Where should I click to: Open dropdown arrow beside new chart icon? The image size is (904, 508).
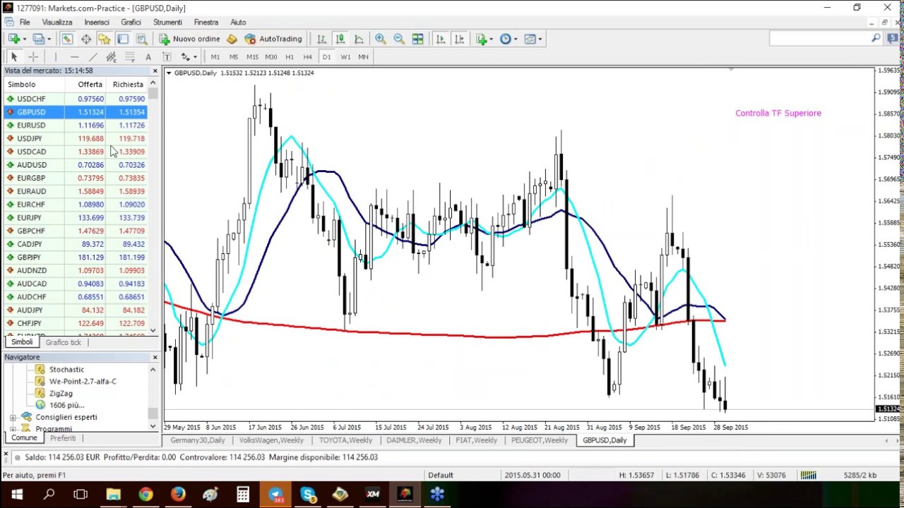24,39
